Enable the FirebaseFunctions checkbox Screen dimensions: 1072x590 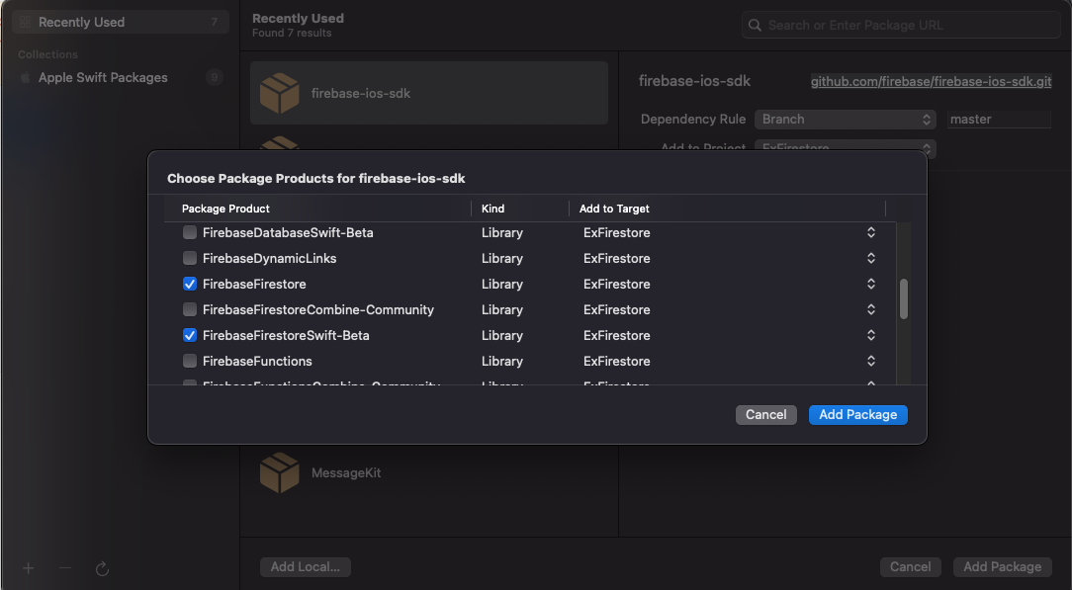tap(190, 361)
